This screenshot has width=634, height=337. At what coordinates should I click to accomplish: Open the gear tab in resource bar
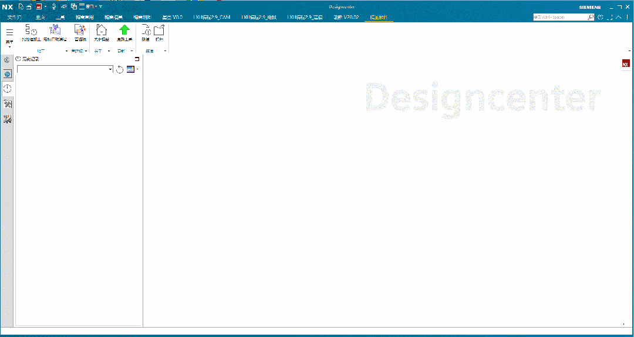pos(7,60)
